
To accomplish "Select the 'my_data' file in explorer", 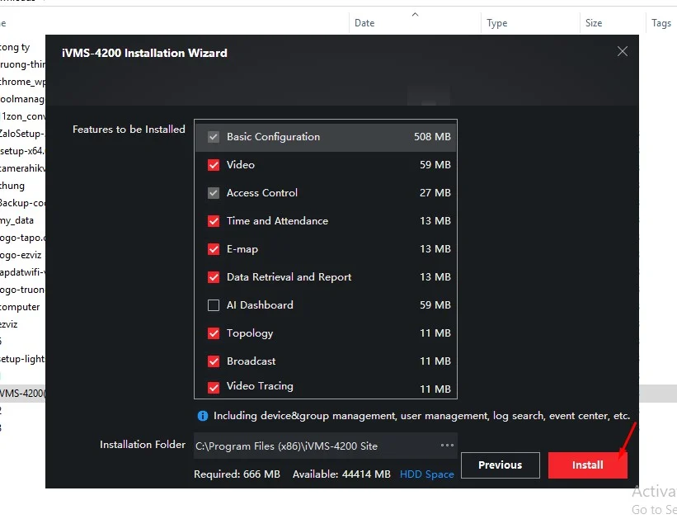I will pyautogui.click(x=16, y=220).
